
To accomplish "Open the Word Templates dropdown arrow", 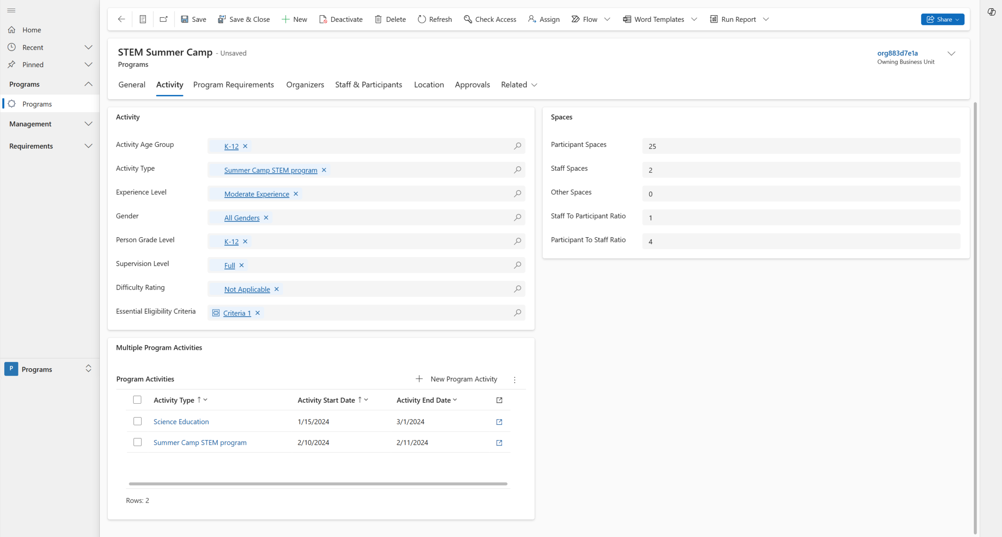I will (694, 19).
